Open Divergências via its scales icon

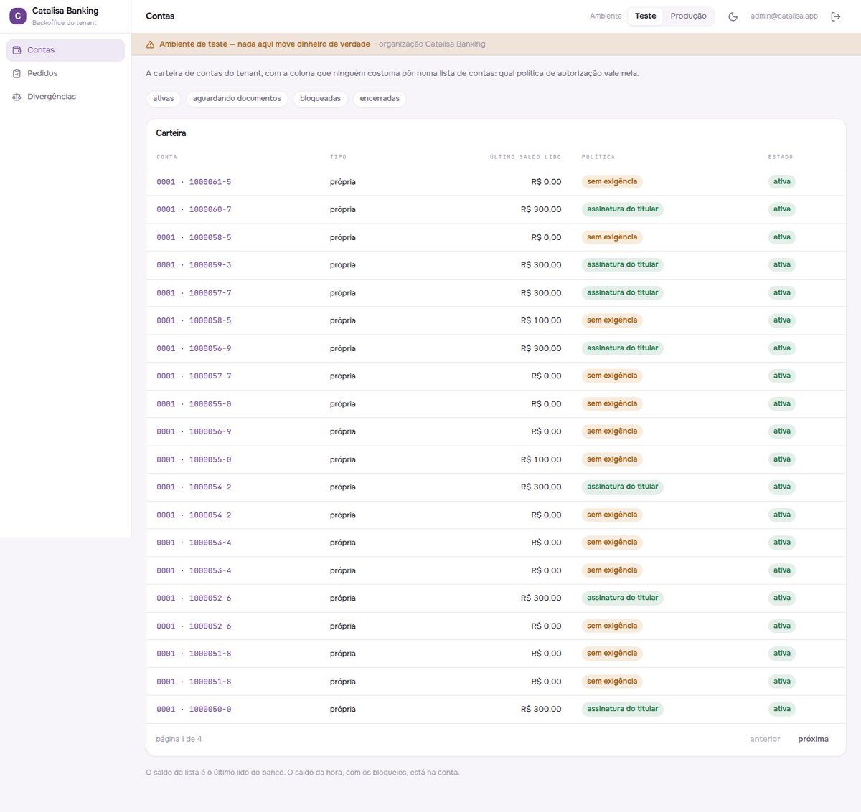pos(17,97)
